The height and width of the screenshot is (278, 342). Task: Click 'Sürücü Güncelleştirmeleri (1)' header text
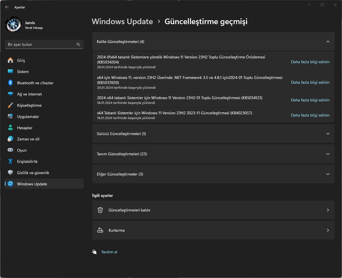coord(121,134)
